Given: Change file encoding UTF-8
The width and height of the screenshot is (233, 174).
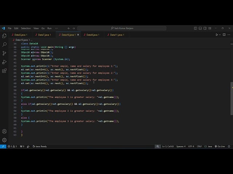Looking at the screenshot, I should (x=191, y=146).
